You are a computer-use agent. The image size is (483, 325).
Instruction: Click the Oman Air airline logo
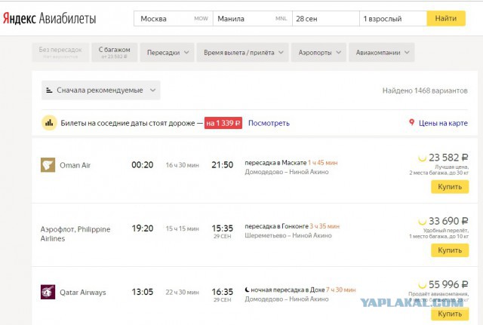[48, 165]
